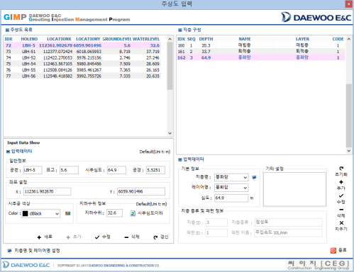
Task: Click the Y coordinate field 6059.901496
Action: (x=141, y=191)
